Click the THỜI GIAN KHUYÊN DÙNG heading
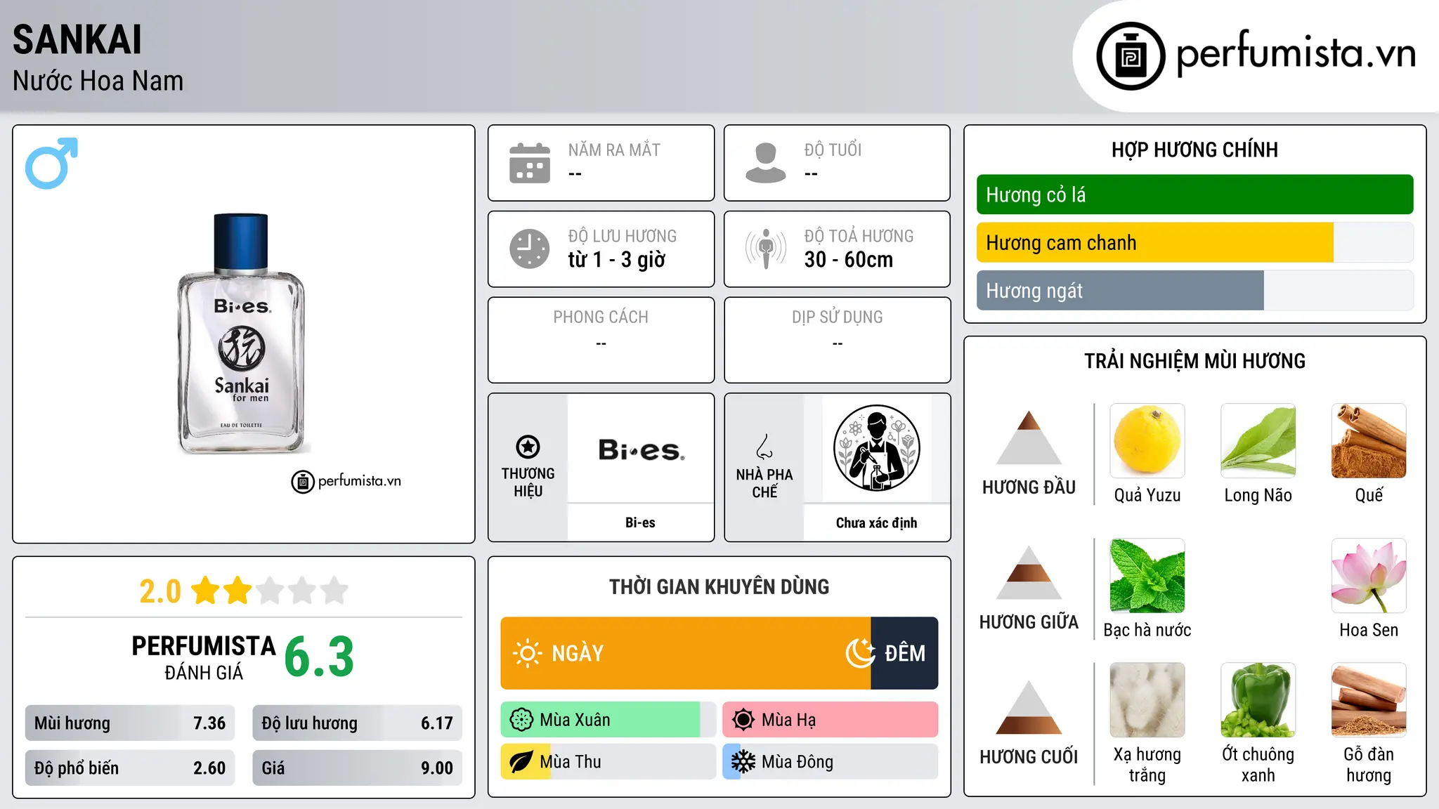Image resolution: width=1439 pixels, height=809 pixels. 719,586
